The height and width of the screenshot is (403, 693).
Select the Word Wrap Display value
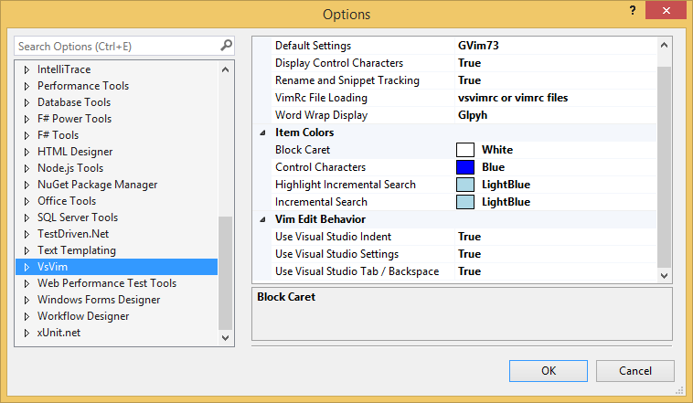tap(475, 115)
